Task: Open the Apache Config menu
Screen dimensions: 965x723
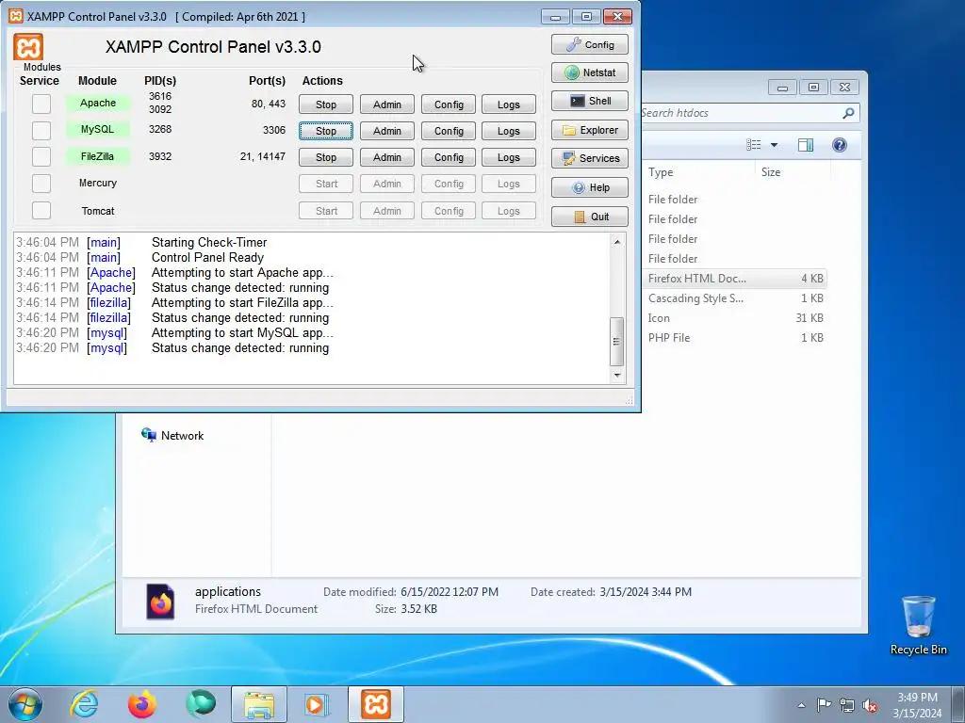Action: [449, 104]
